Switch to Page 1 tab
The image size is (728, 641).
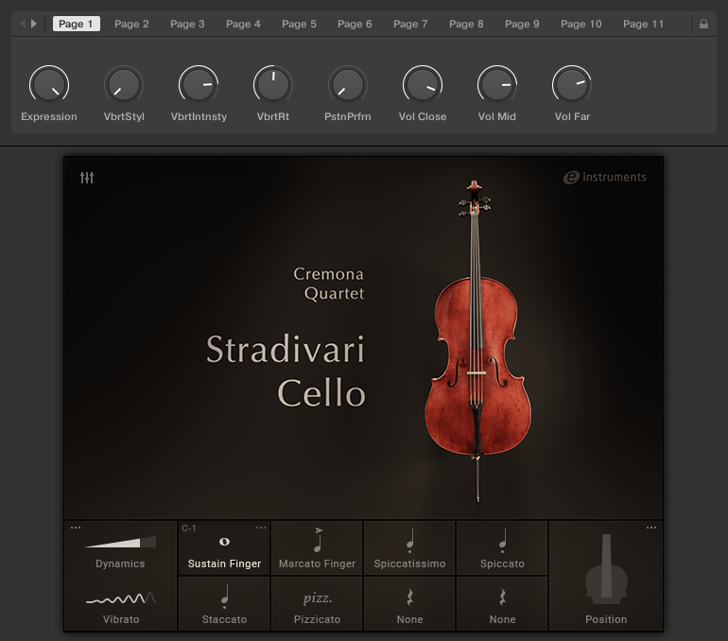(77, 24)
